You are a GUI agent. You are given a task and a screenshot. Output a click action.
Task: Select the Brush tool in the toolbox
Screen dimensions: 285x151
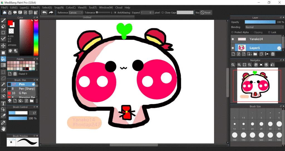[x=3, y=20]
